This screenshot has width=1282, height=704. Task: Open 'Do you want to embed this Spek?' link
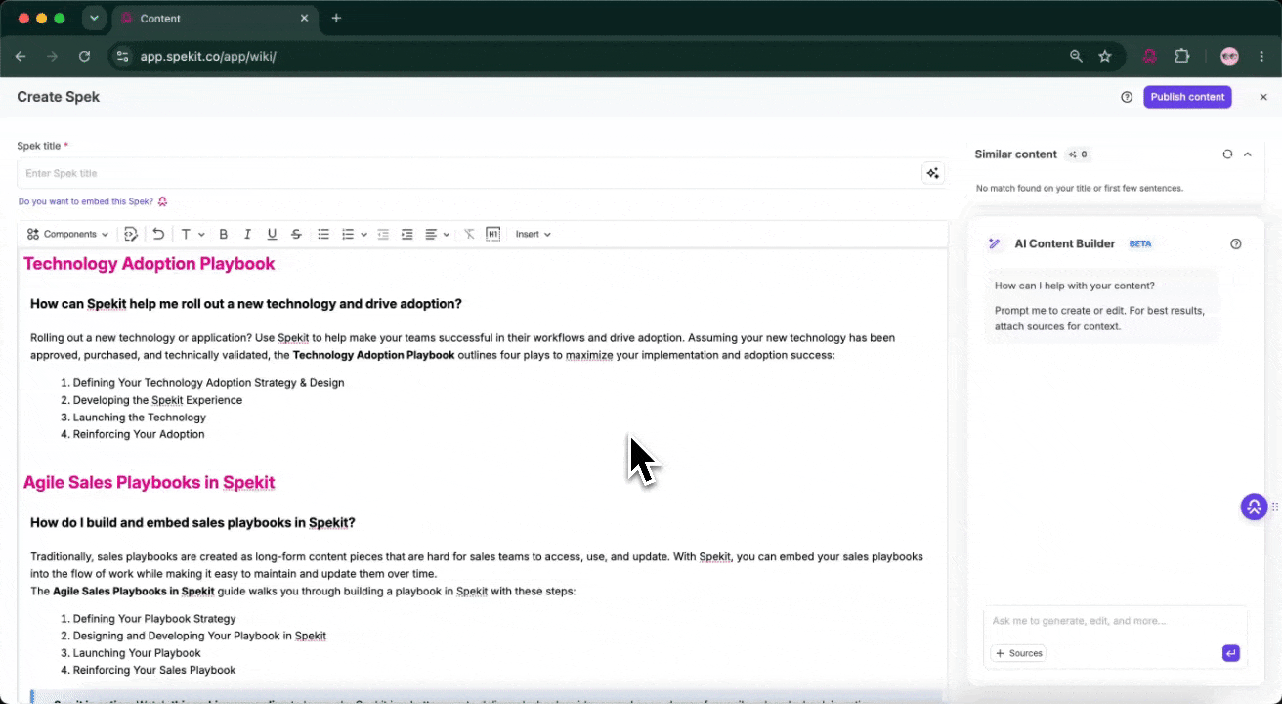tap(93, 201)
